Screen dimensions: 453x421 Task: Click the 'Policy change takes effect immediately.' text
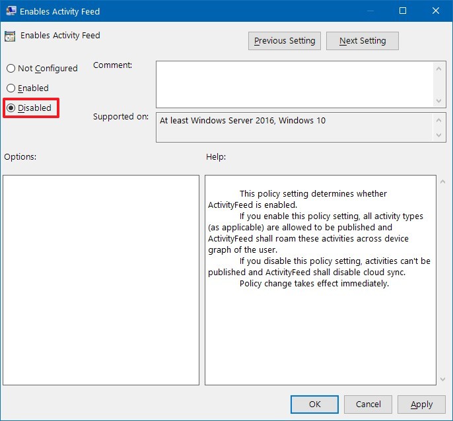pyautogui.click(x=314, y=284)
